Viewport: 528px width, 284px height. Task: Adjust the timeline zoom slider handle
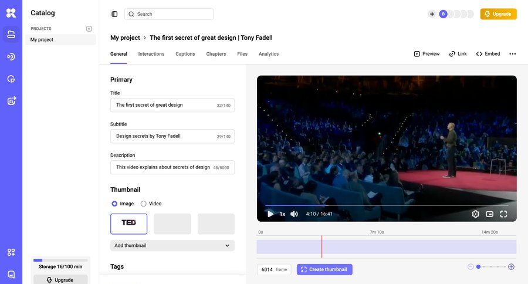pos(478,267)
